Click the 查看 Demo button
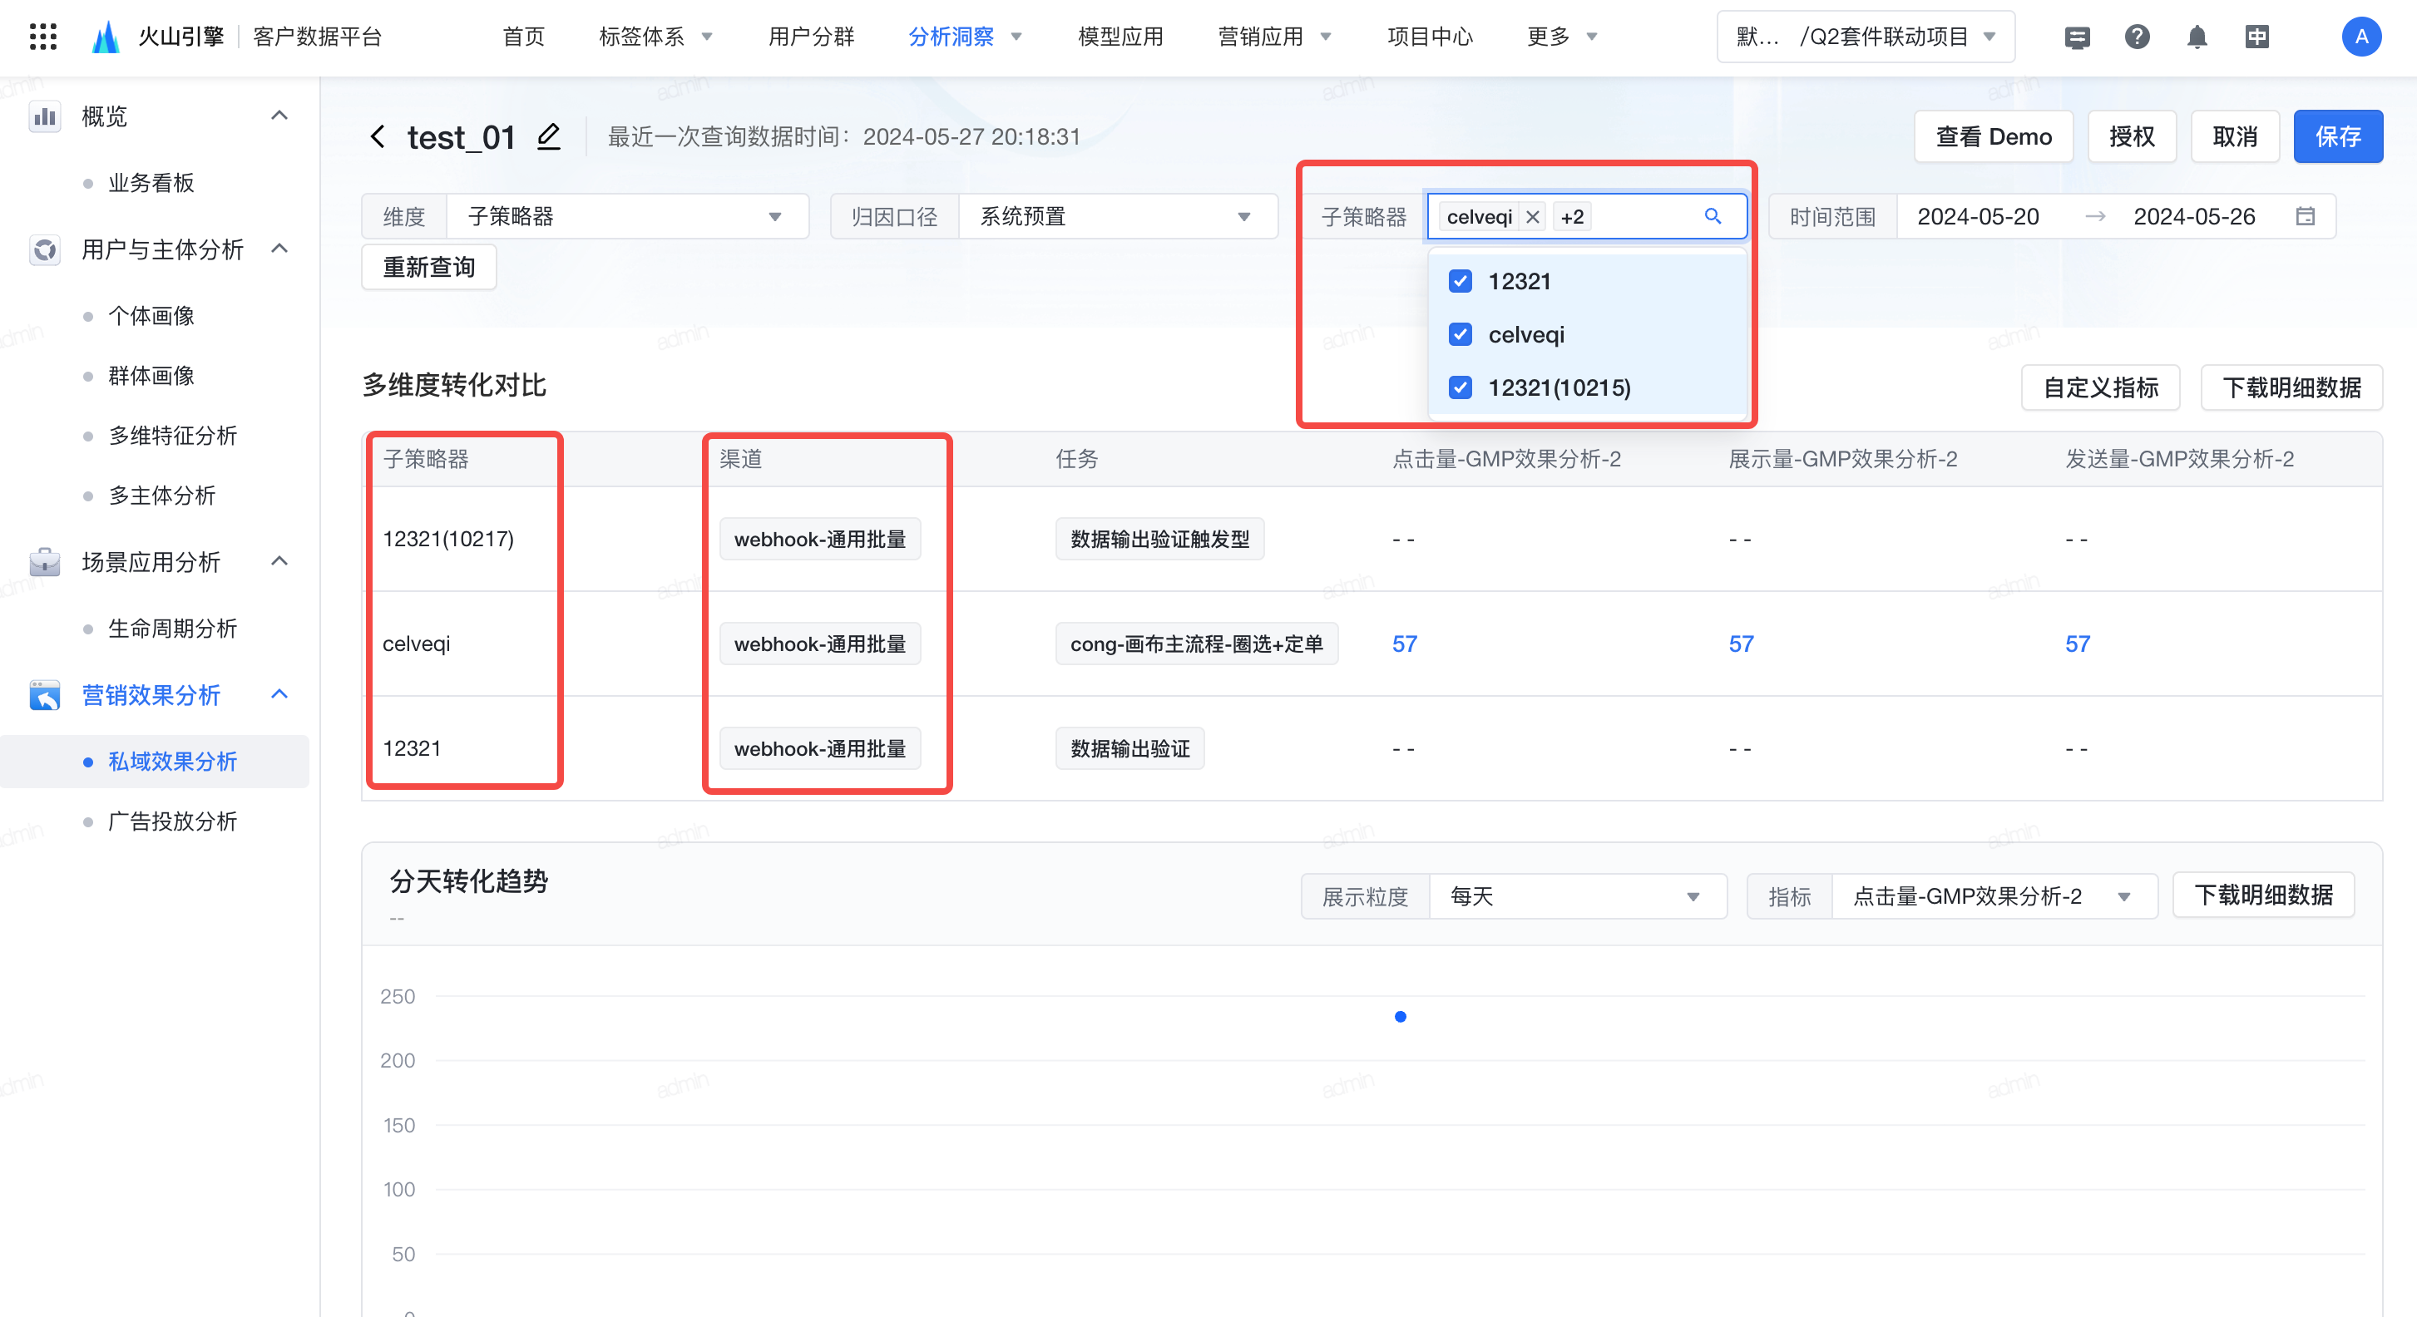This screenshot has width=2417, height=1317. coord(1994,137)
